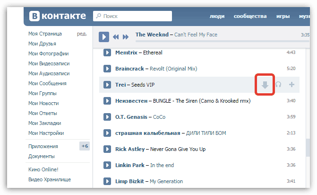The height and width of the screenshot is (195, 317).
Task: Play Limp Bizkit – My Generation
Action: (107, 181)
